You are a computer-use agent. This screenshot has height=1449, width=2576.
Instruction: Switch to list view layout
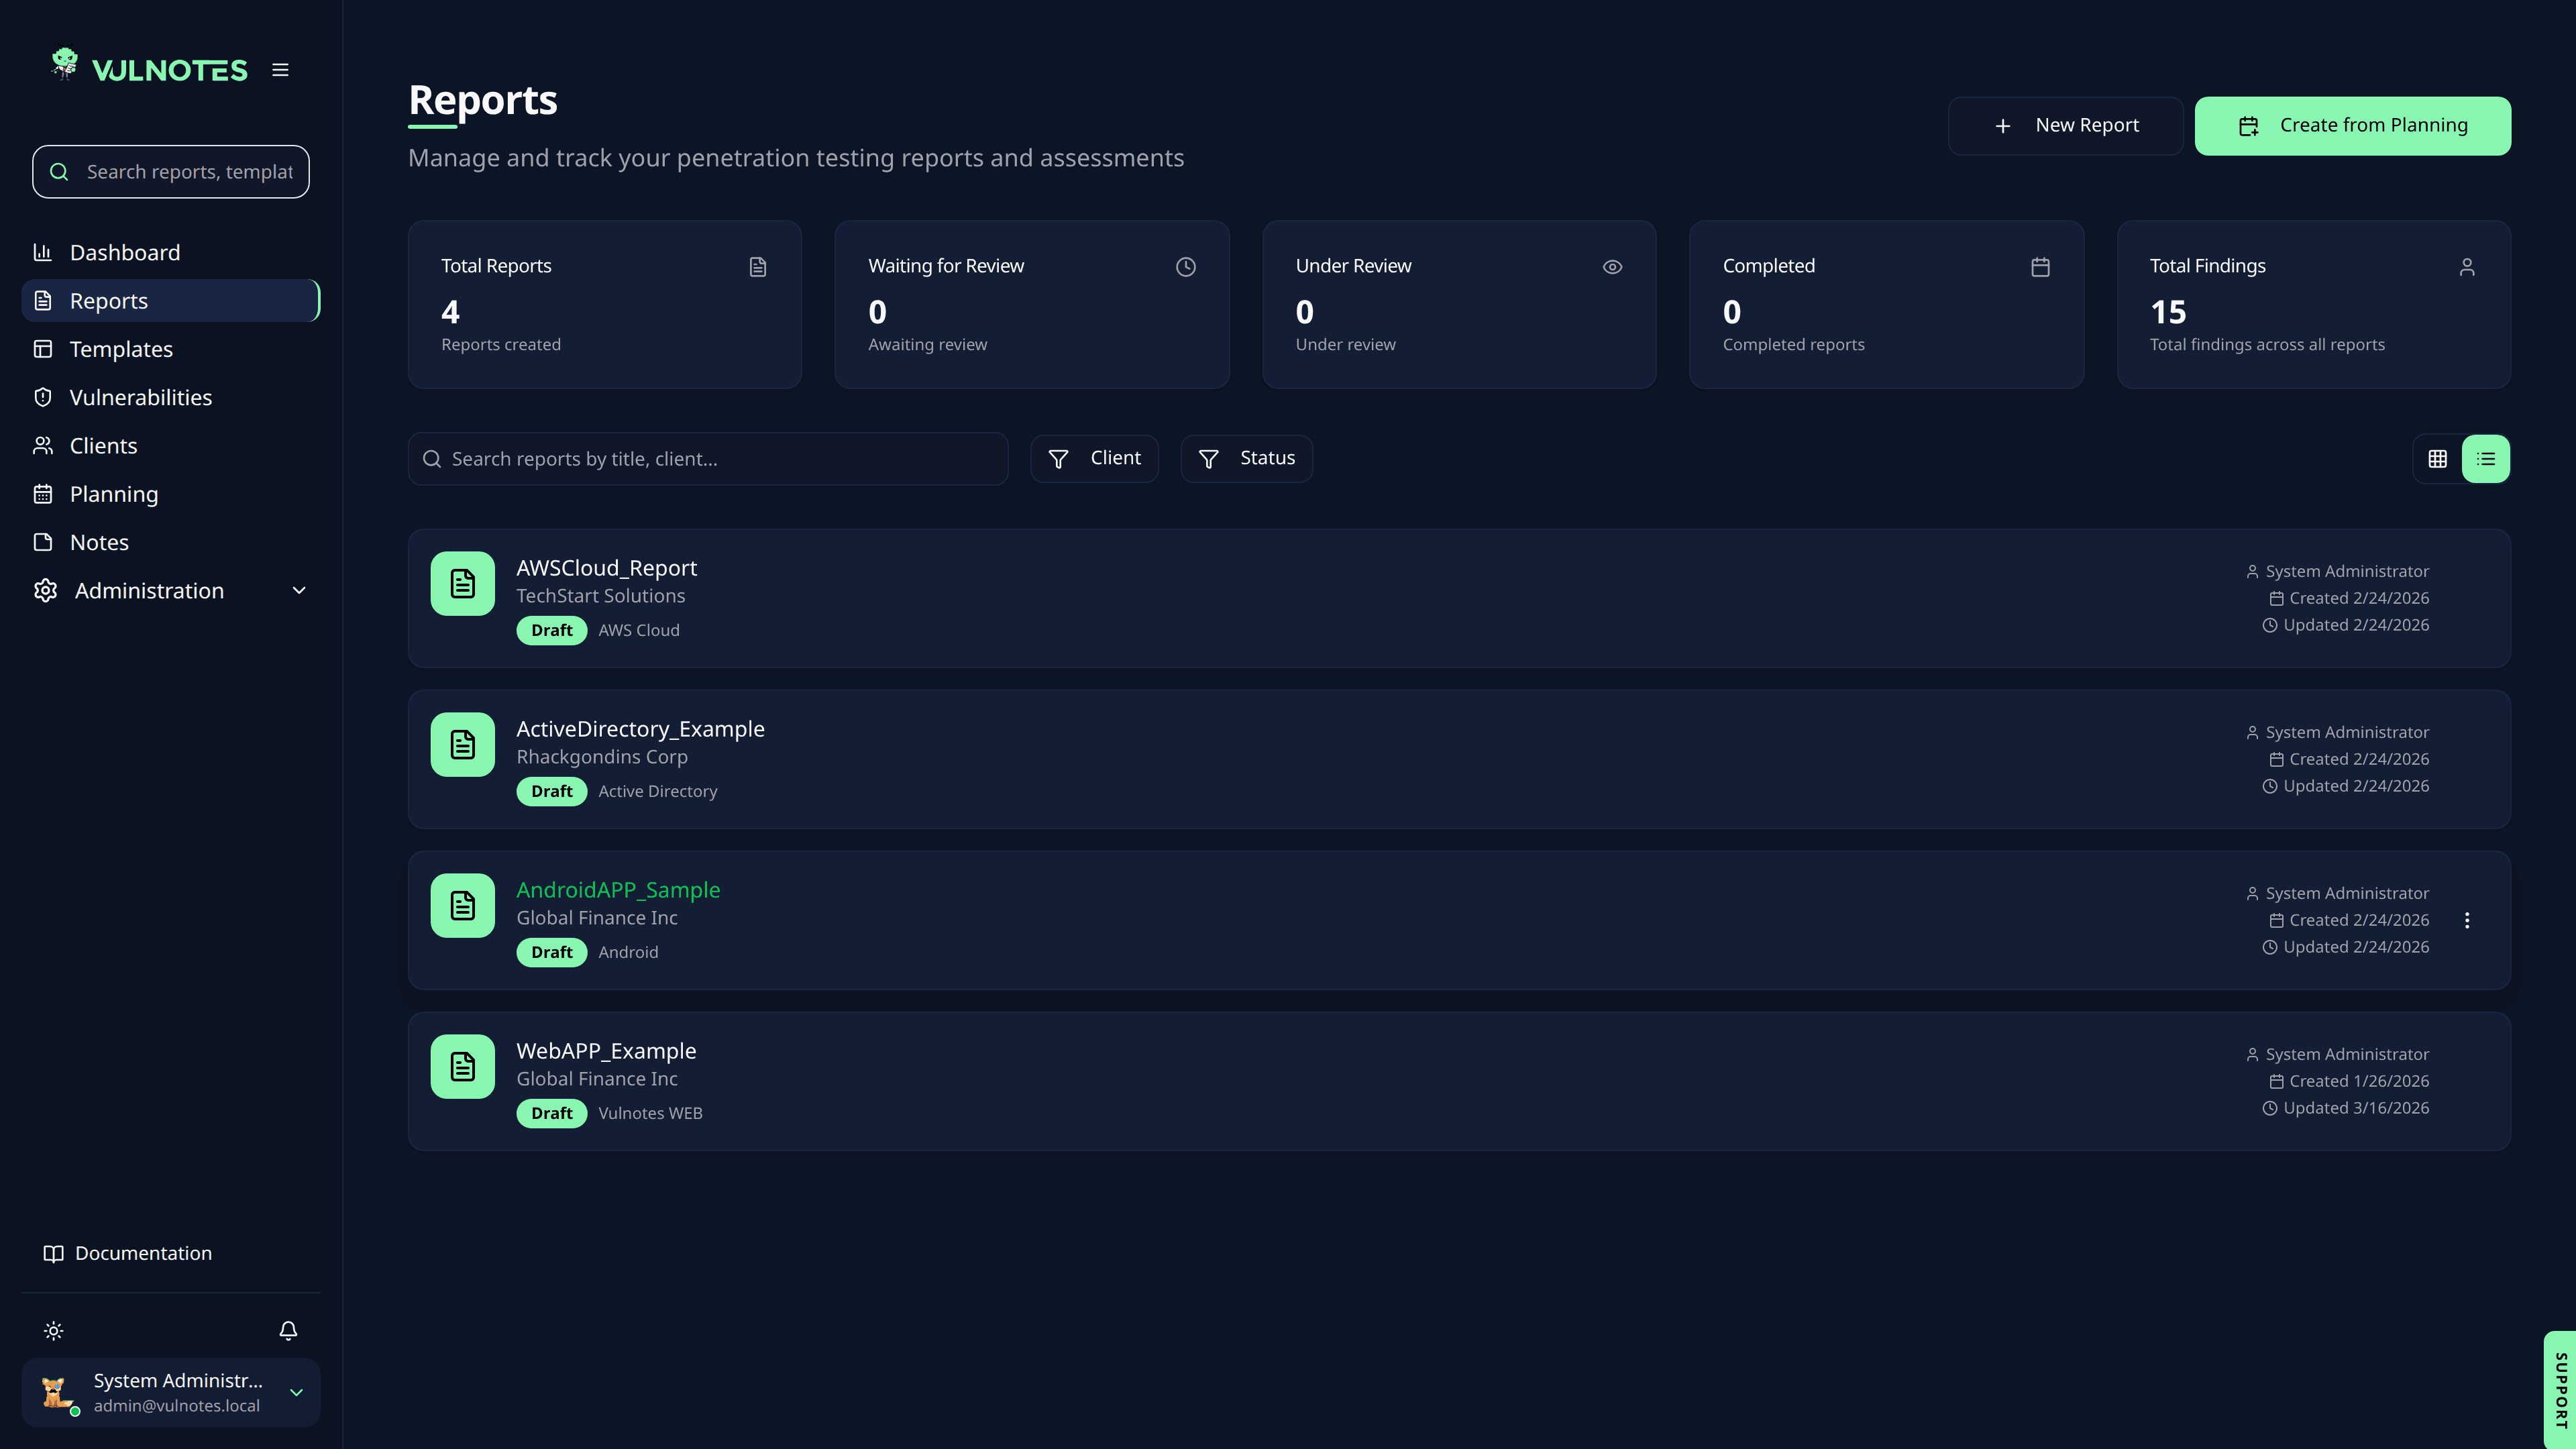2486,459
